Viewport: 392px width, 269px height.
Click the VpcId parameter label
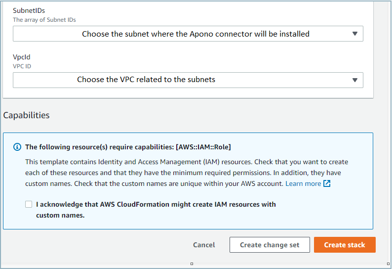(22, 57)
